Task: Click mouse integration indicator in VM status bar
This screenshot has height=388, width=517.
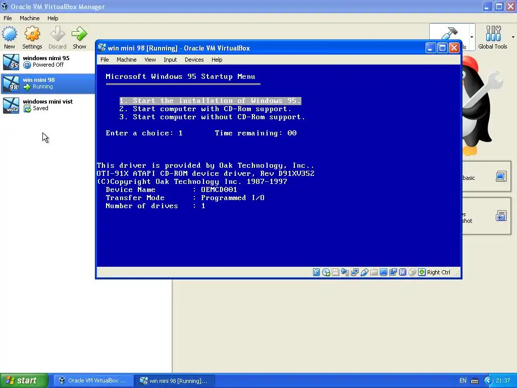Action: (412, 272)
